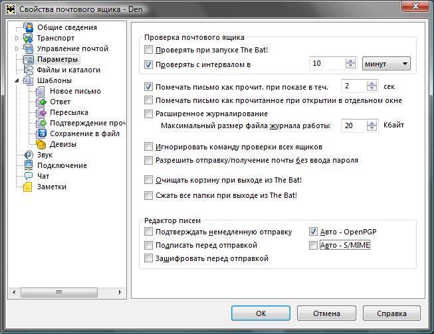The image size is (434, 334).
Task: Click the Параметры tree icon
Action: tap(28, 59)
